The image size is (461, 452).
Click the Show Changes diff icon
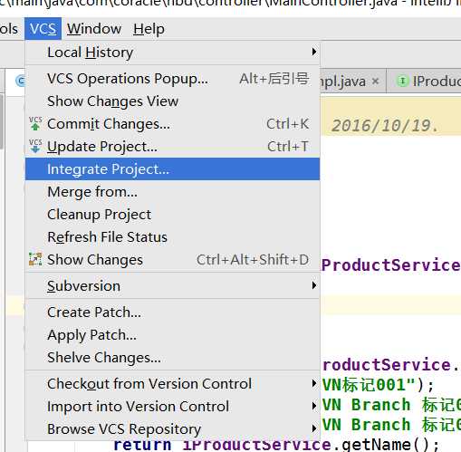tap(35, 259)
